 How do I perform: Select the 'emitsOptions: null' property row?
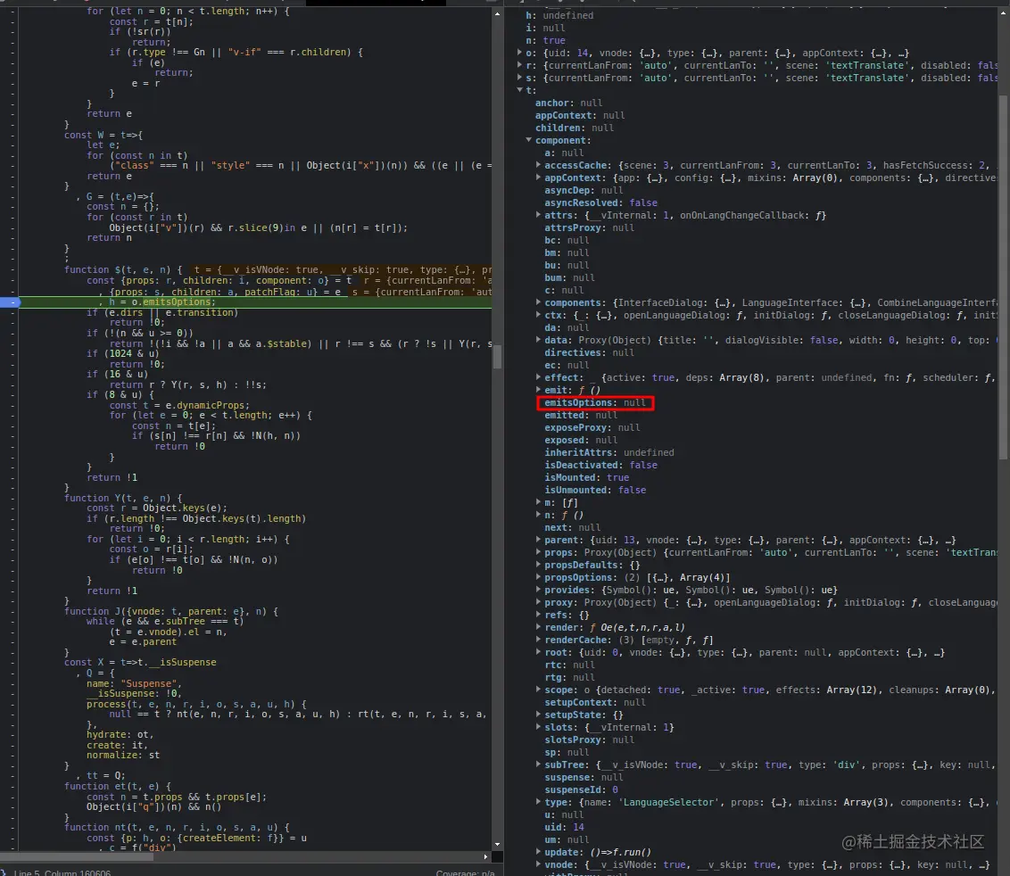point(595,402)
